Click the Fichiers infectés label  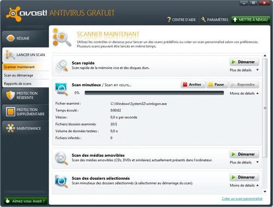pos(68,138)
